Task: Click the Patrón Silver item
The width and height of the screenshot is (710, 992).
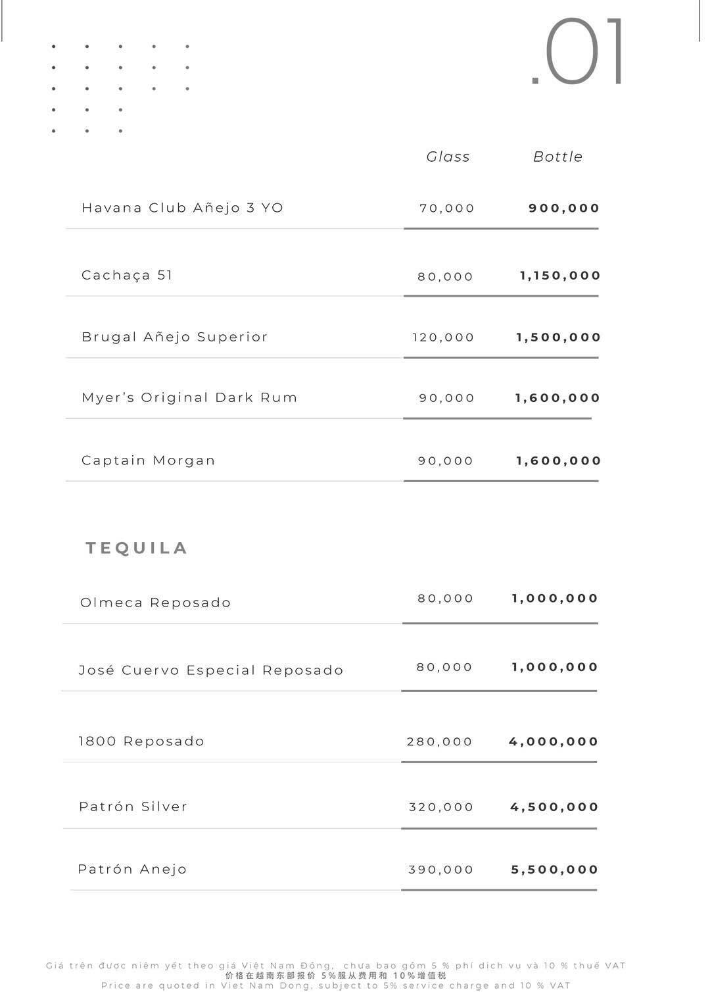Action: [133, 806]
